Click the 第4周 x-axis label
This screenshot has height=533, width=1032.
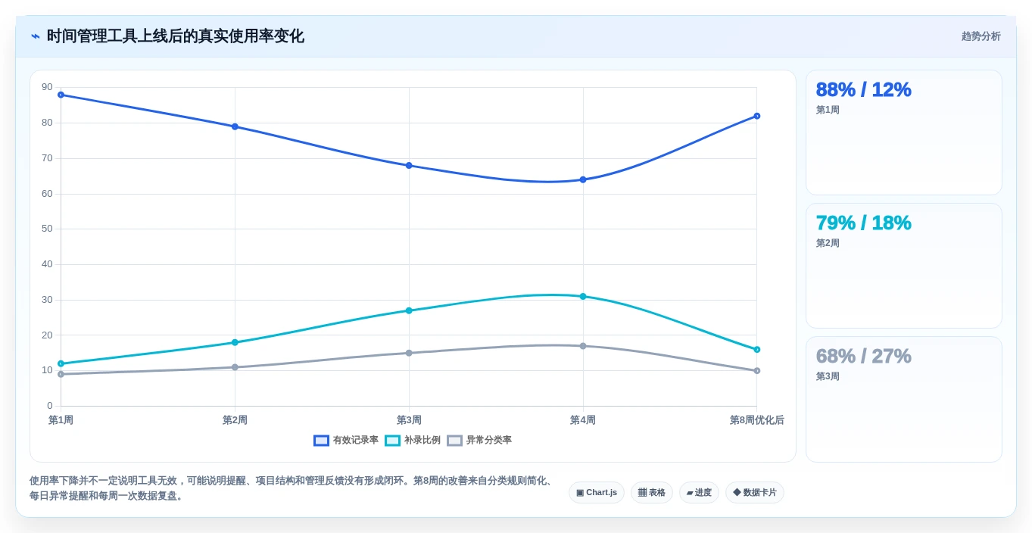(583, 420)
